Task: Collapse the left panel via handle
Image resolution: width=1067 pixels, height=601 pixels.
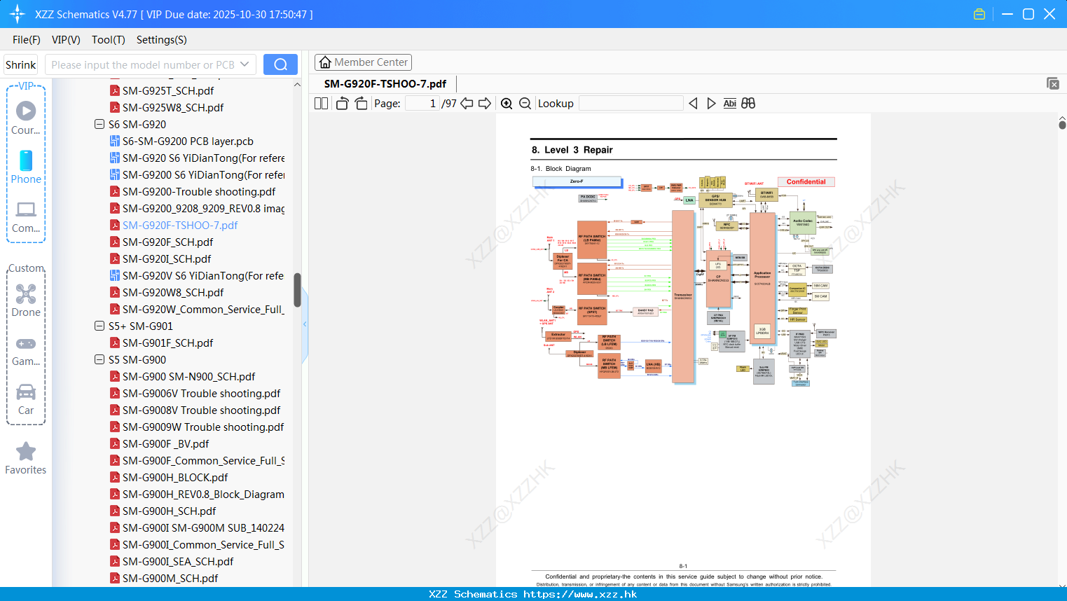Action: point(305,324)
